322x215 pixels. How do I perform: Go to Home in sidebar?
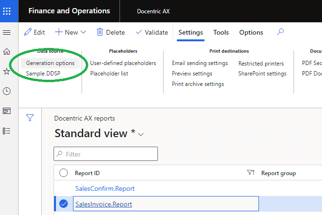pyautogui.click(x=7, y=51)
